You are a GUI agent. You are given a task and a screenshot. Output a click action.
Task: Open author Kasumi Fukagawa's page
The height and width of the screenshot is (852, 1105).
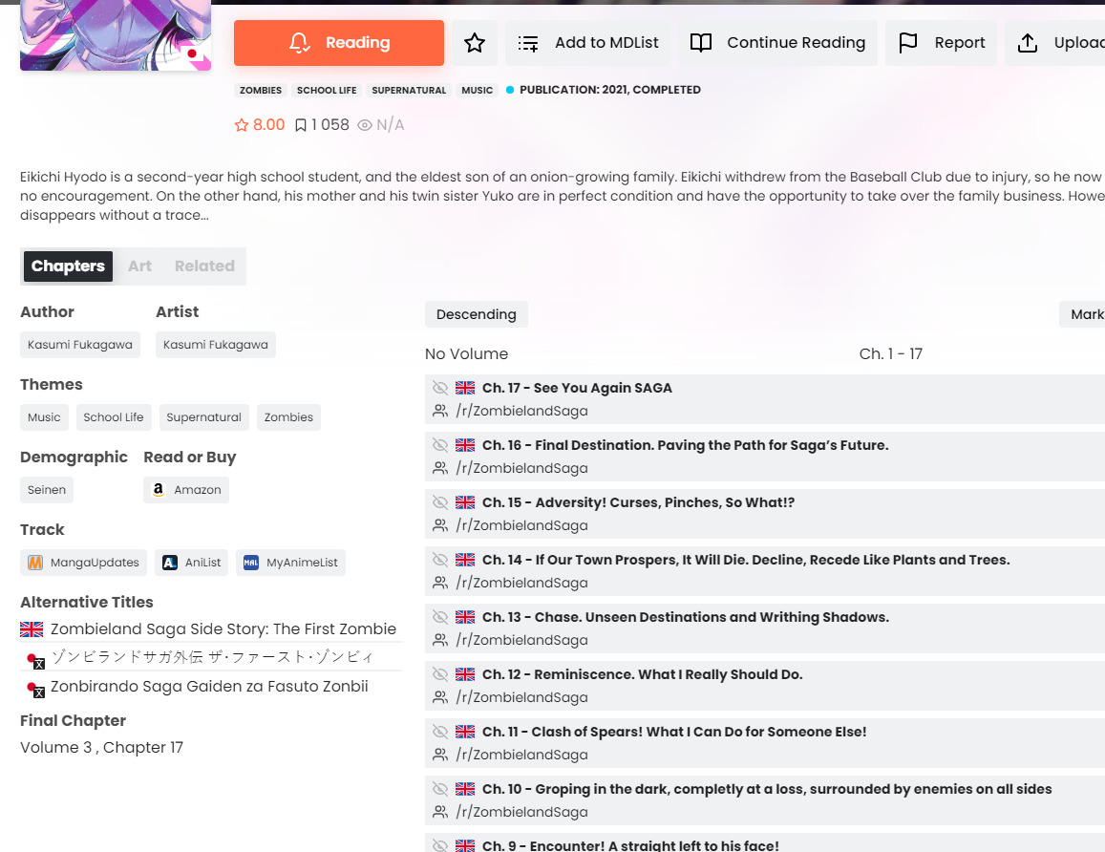[x=80, y=345]
